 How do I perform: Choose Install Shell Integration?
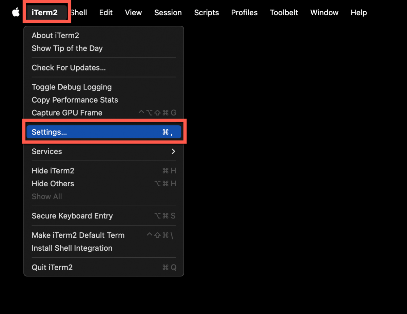[x=104, y=248]
